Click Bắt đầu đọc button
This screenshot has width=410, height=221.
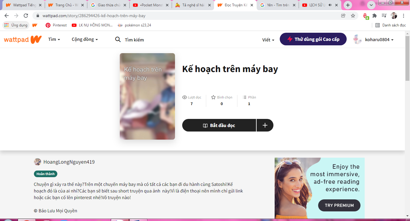[x=219, y=125]
